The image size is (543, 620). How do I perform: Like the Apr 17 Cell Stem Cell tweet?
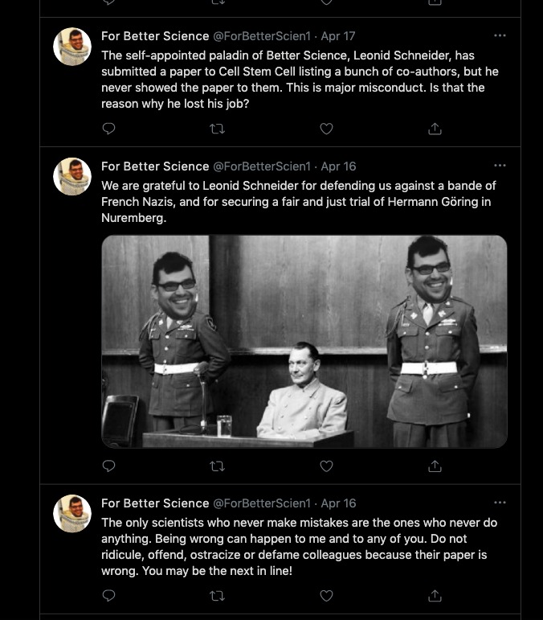pos(326,129)
